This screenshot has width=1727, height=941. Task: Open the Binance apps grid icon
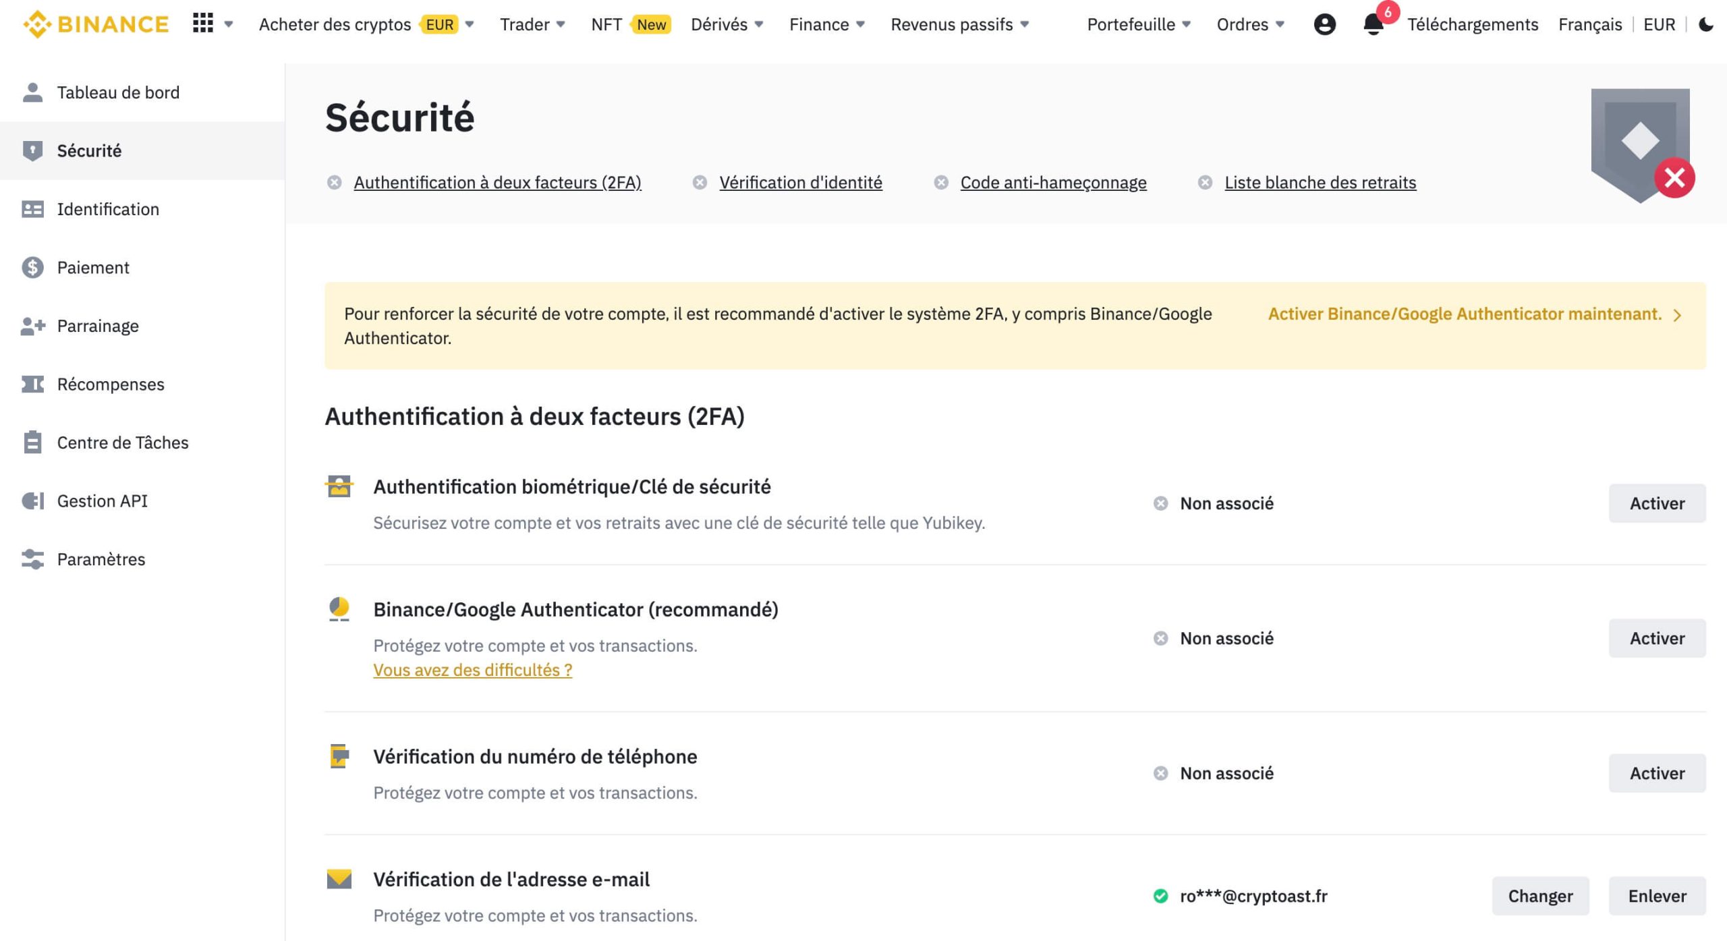click(x=201, y=24)
